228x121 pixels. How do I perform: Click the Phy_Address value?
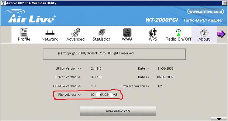[x=104, y=95]
